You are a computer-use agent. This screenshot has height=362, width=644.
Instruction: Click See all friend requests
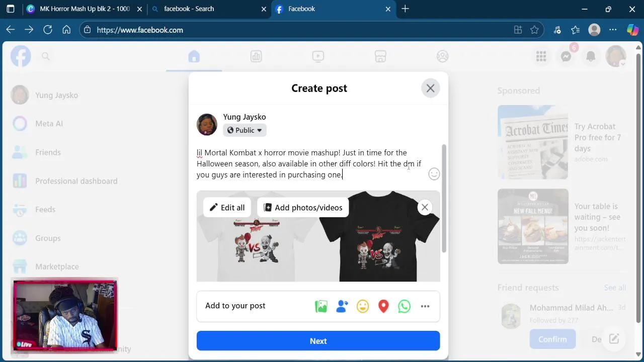pos(615,288)
